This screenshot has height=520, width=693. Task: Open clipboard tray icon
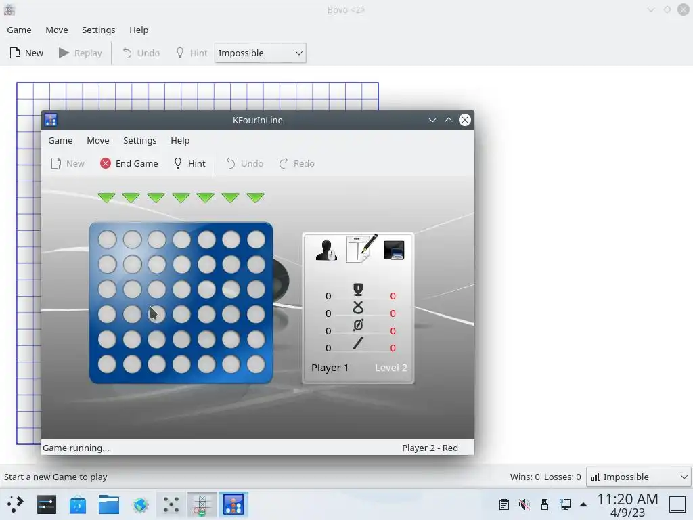[x=504, y=504]
